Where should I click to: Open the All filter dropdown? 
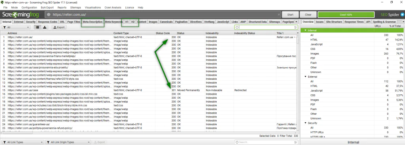coord(16,27)
